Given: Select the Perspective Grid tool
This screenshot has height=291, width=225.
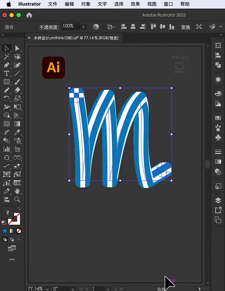Looking at the screenshot, I should pos(17,116).
